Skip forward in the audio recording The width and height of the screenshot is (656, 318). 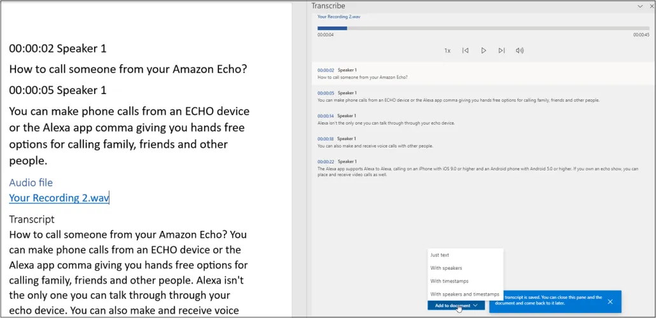[x=501, y=50]
